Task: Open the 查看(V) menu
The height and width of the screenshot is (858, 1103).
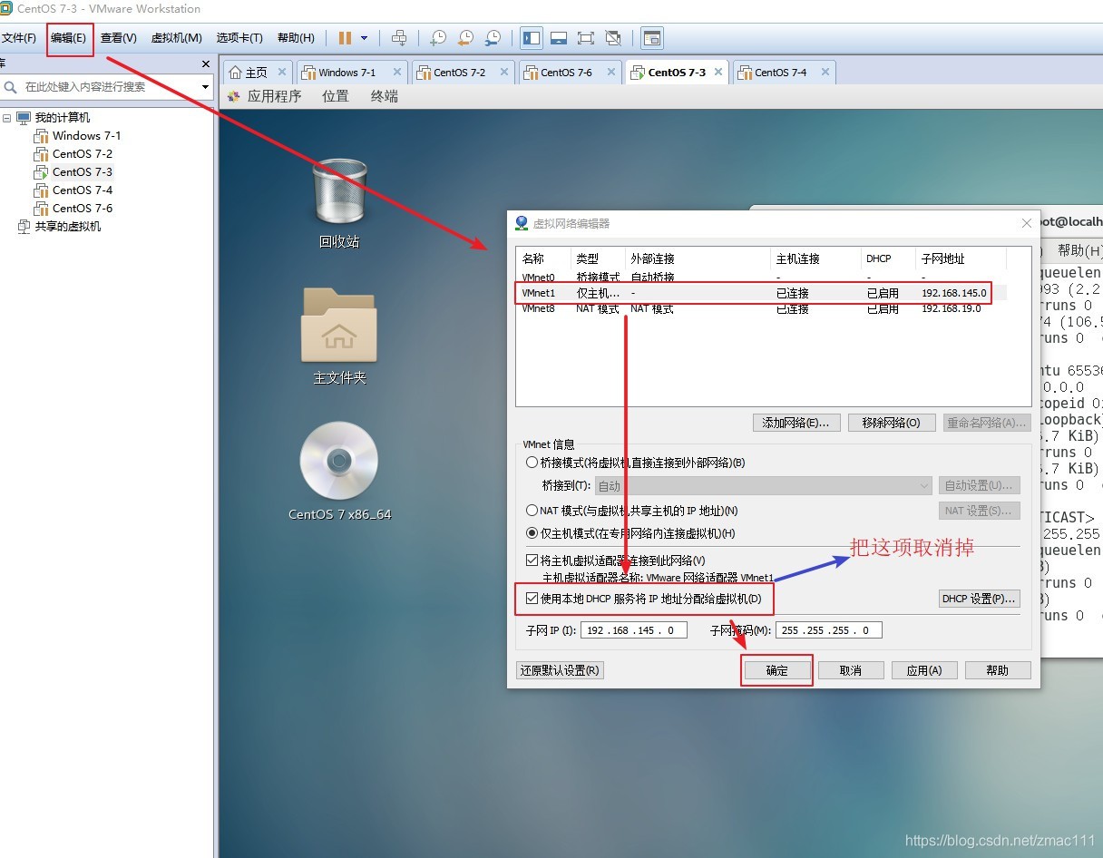Action: coord(119,38)
